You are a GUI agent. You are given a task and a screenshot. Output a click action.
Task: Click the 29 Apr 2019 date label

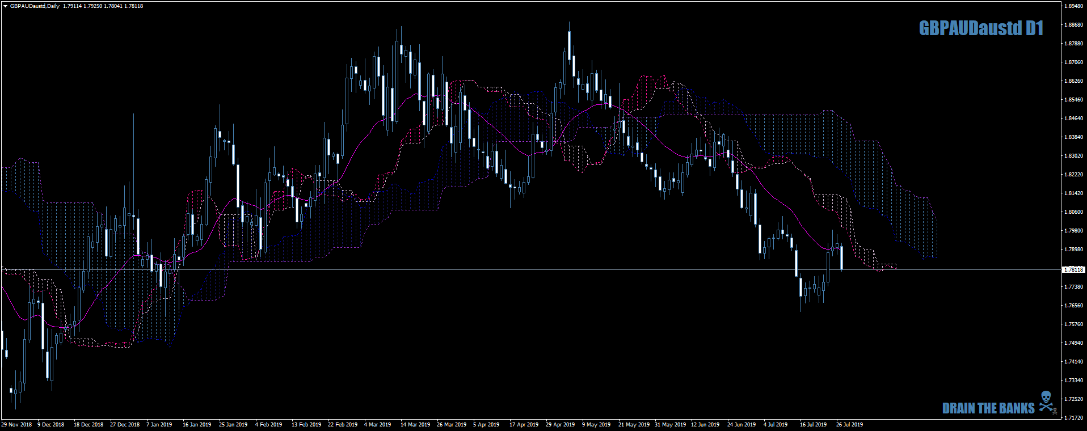click(561, 425)
